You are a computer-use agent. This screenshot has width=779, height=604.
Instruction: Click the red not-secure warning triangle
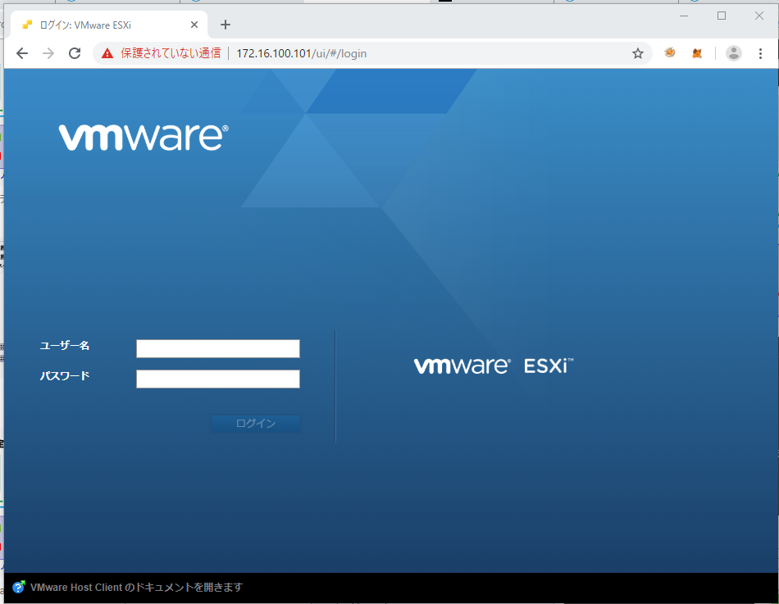(107, 53)
